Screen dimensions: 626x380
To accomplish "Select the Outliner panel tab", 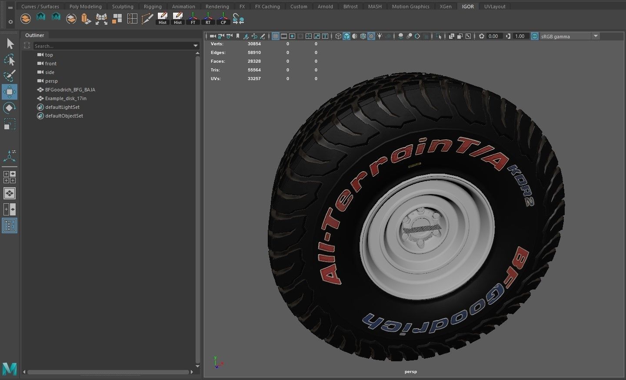I will click(34, 35).
